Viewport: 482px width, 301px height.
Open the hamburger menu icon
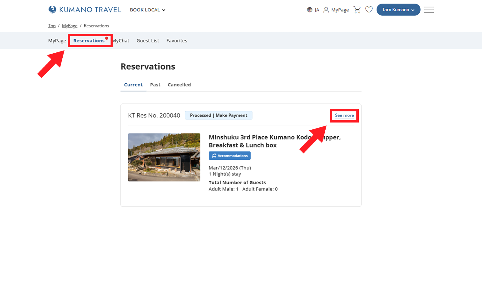429,10
